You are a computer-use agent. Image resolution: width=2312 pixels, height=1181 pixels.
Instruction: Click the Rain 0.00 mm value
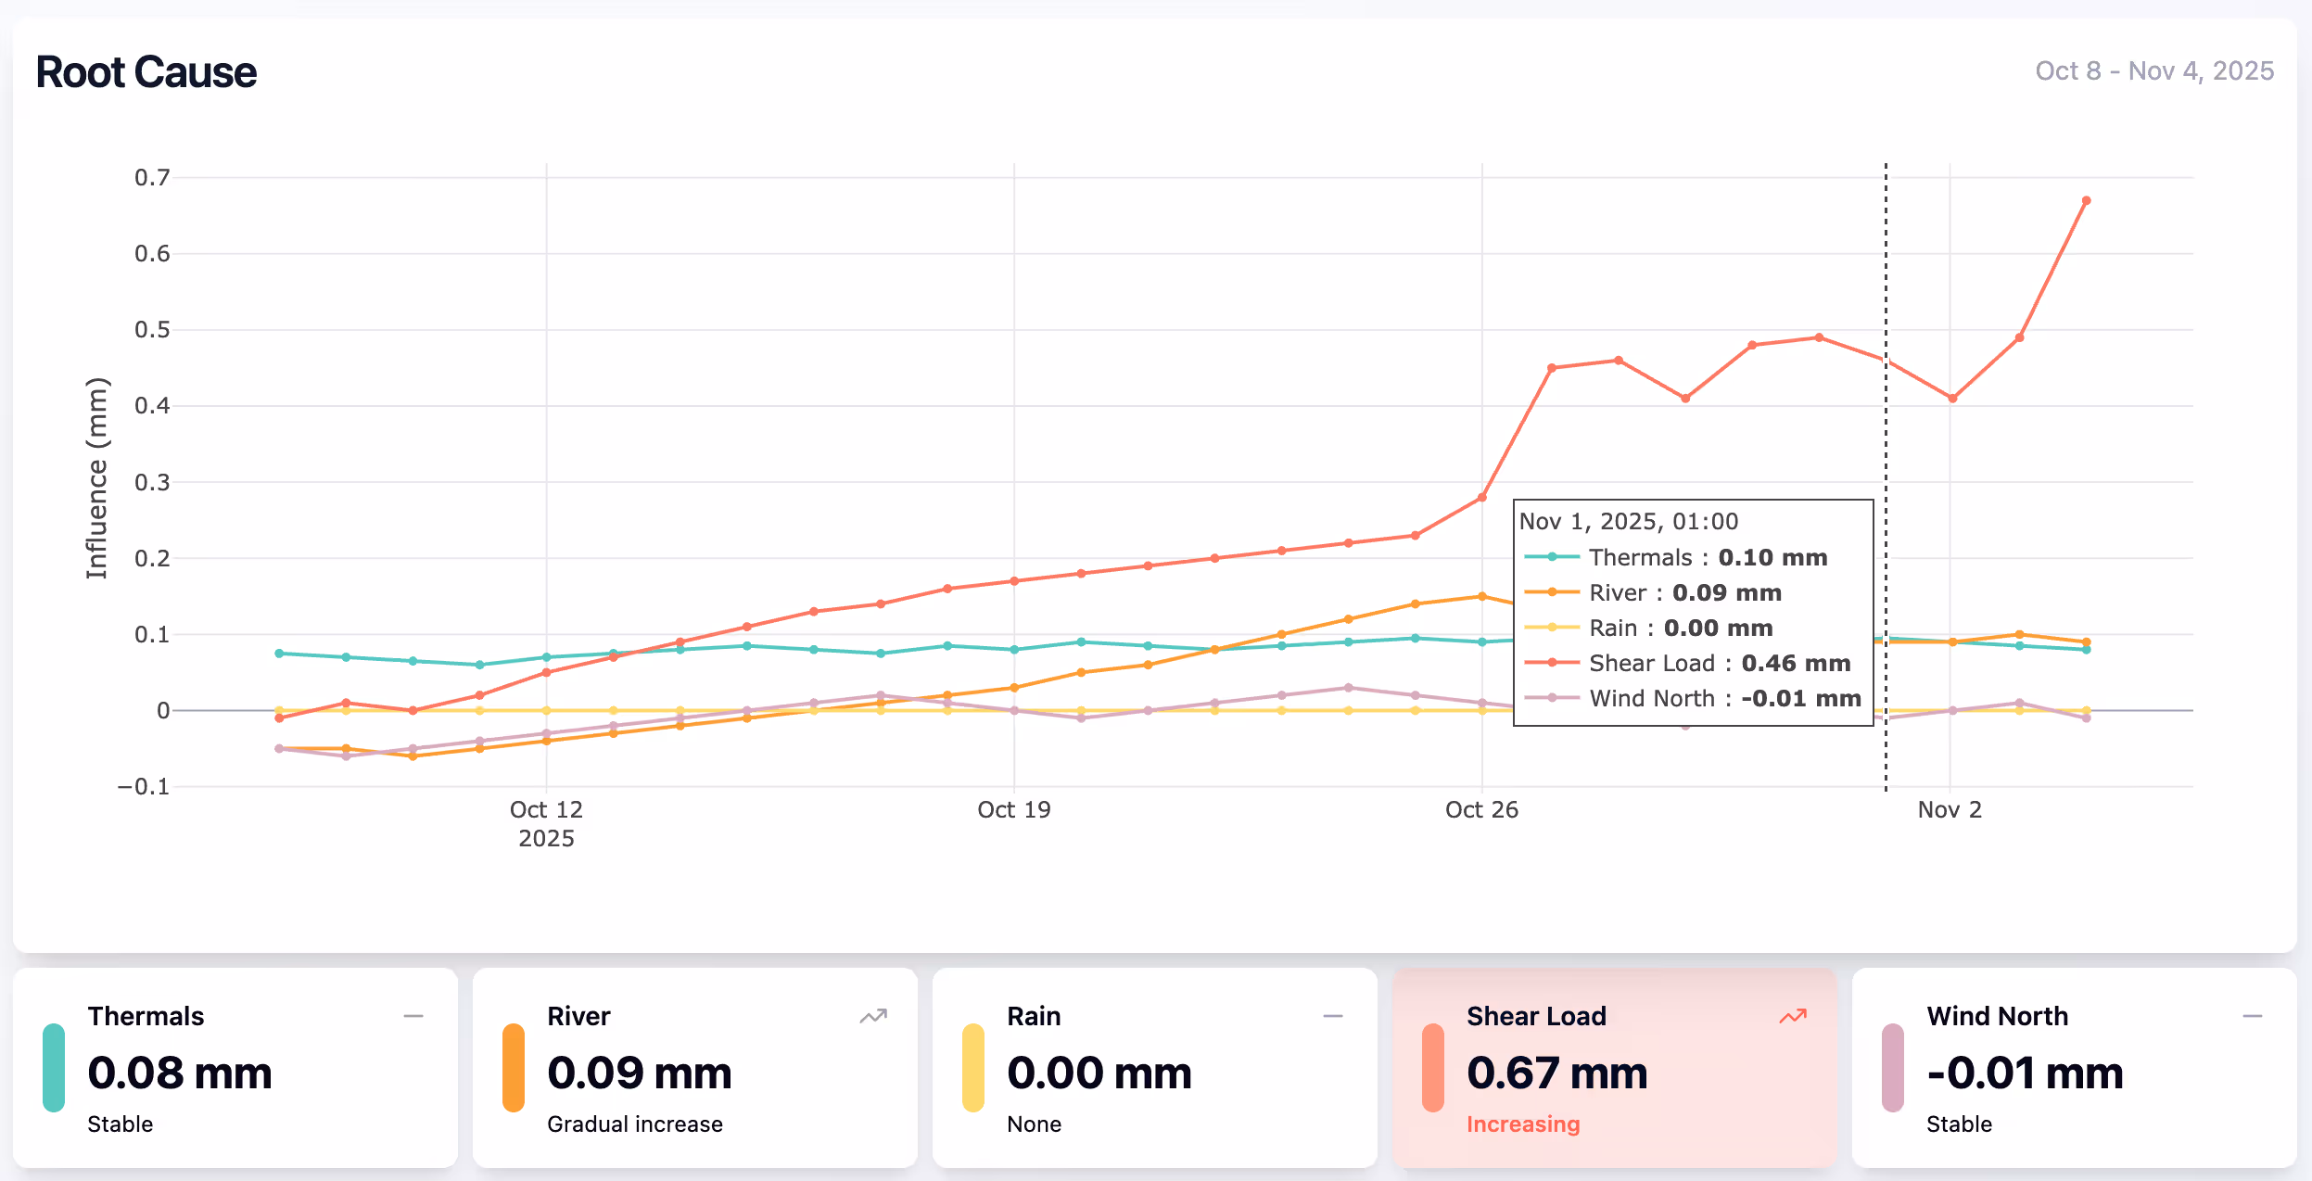[x=1099, y=1073]
